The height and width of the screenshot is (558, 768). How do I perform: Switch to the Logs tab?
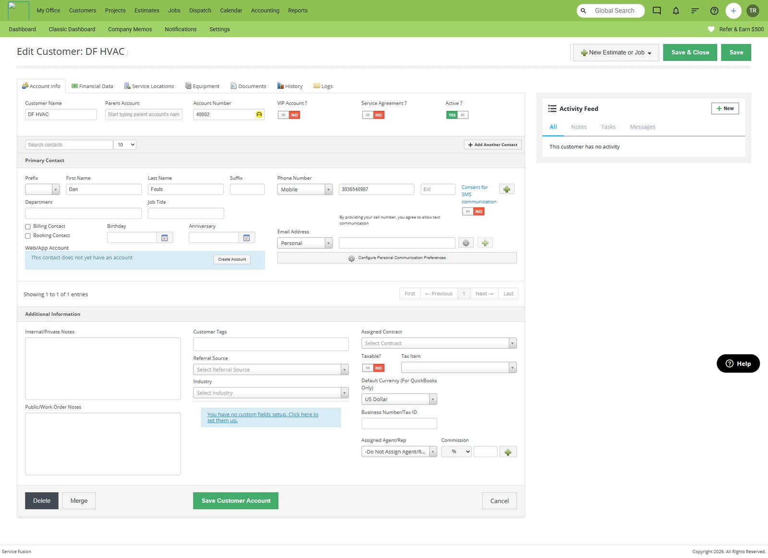tap(323, 86)
